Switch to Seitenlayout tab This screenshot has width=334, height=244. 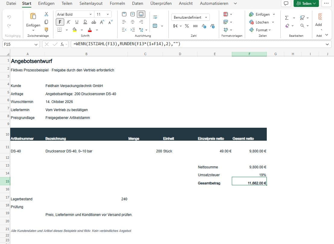[x=91, y=3]
